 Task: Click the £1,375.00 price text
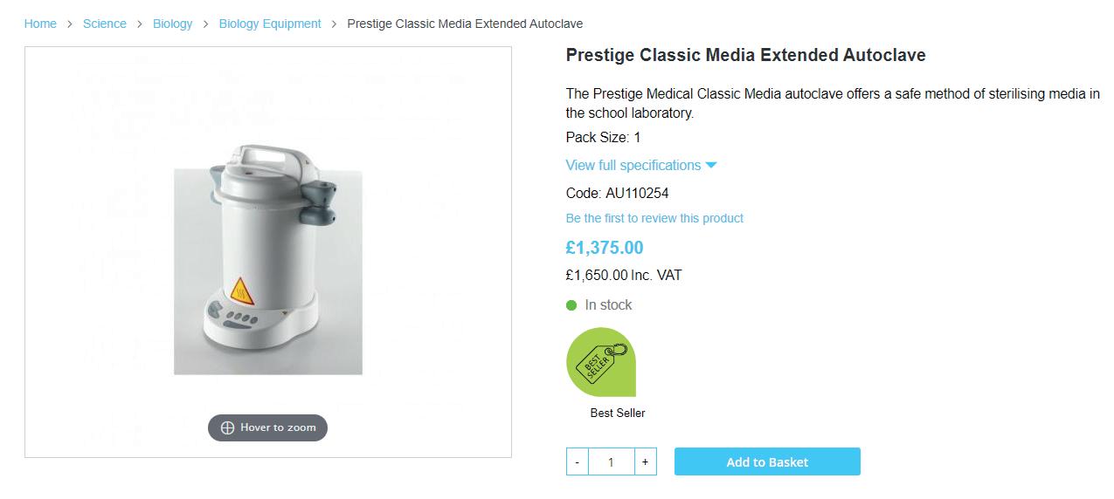tap(605, 248)
